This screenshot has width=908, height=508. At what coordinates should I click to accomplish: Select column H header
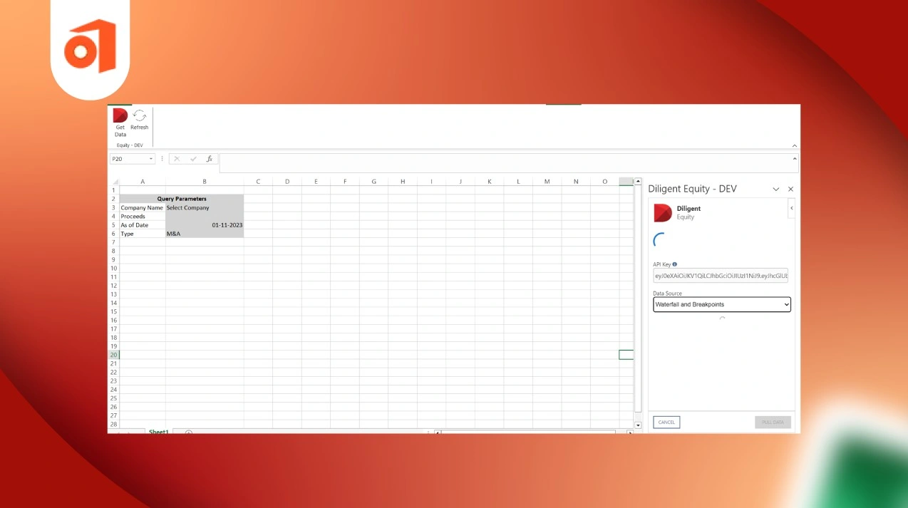[x=403, y=182]
